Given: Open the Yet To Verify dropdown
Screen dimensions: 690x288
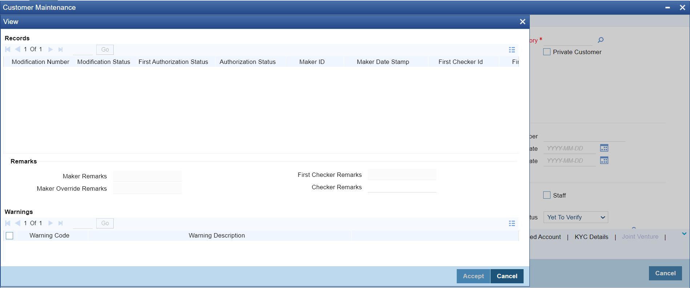Looking at the screenshot, I should coord(576,217).
